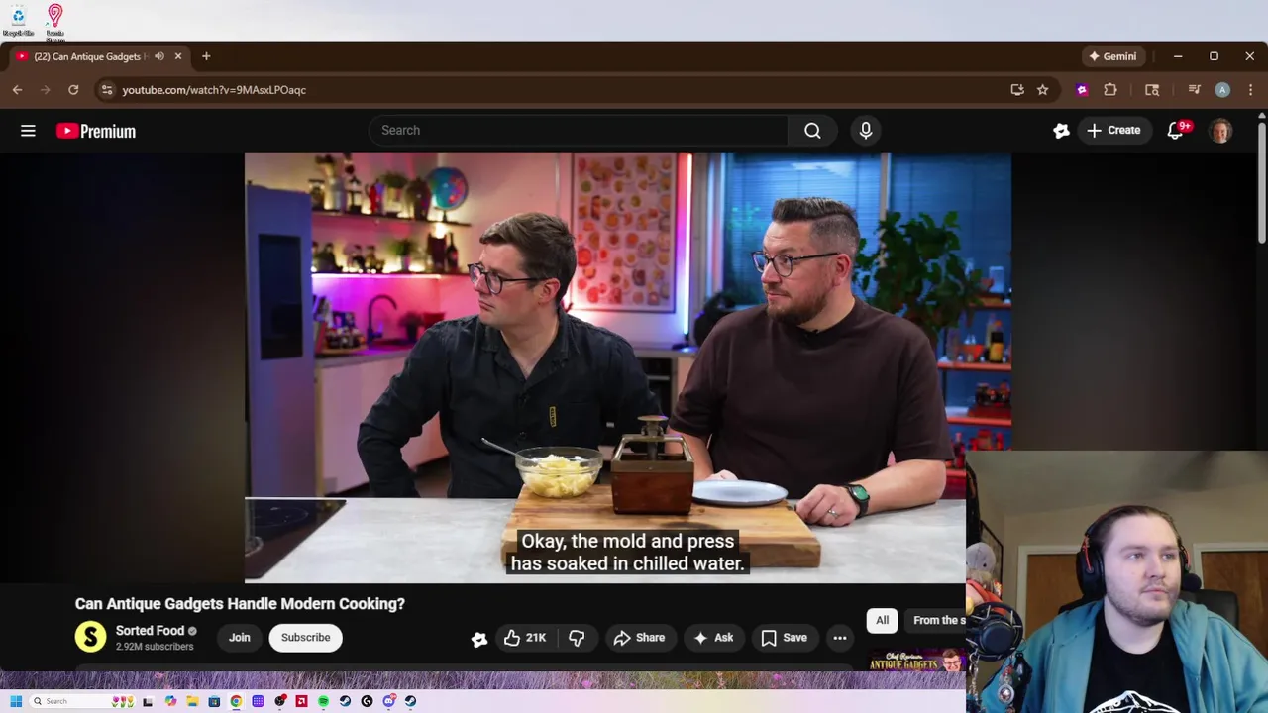
Task: Start voice search with microphone icon
Action: click(x=866, y=130)
